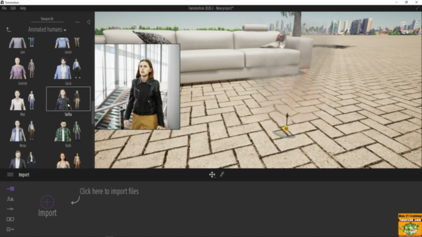The image size is (422, 237).
Task: Open the Help menu
Action: tap(23, 9)
